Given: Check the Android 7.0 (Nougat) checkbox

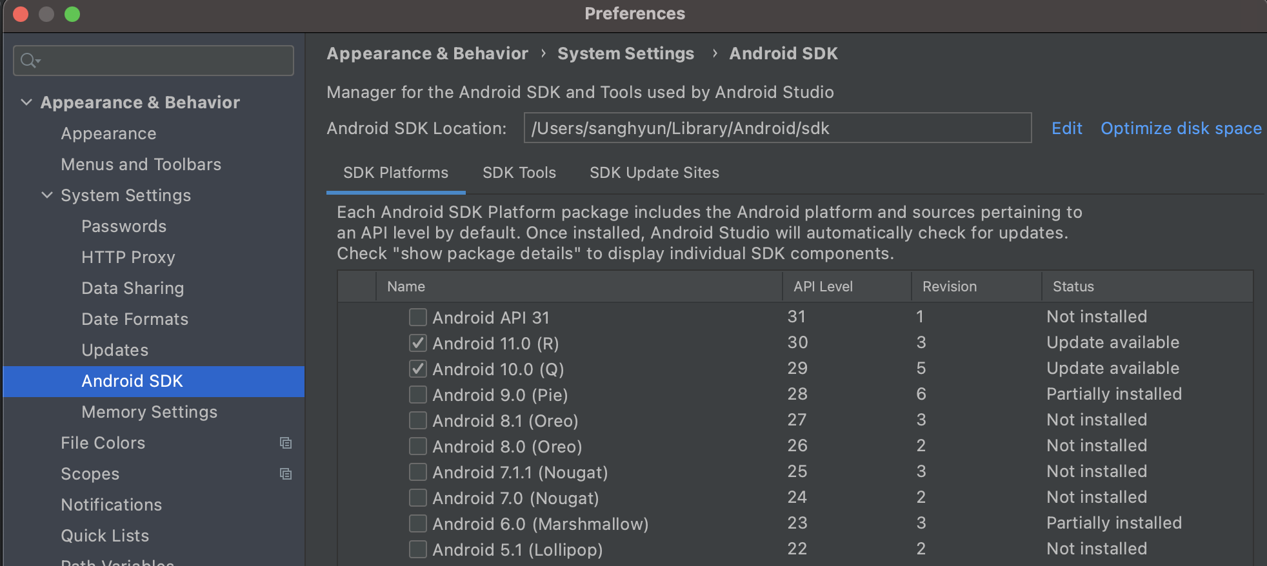Looking at the screenshot, I should tap(418, 498).
